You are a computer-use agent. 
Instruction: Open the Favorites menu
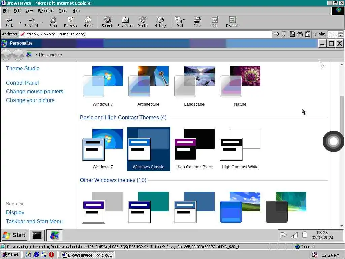45,11
